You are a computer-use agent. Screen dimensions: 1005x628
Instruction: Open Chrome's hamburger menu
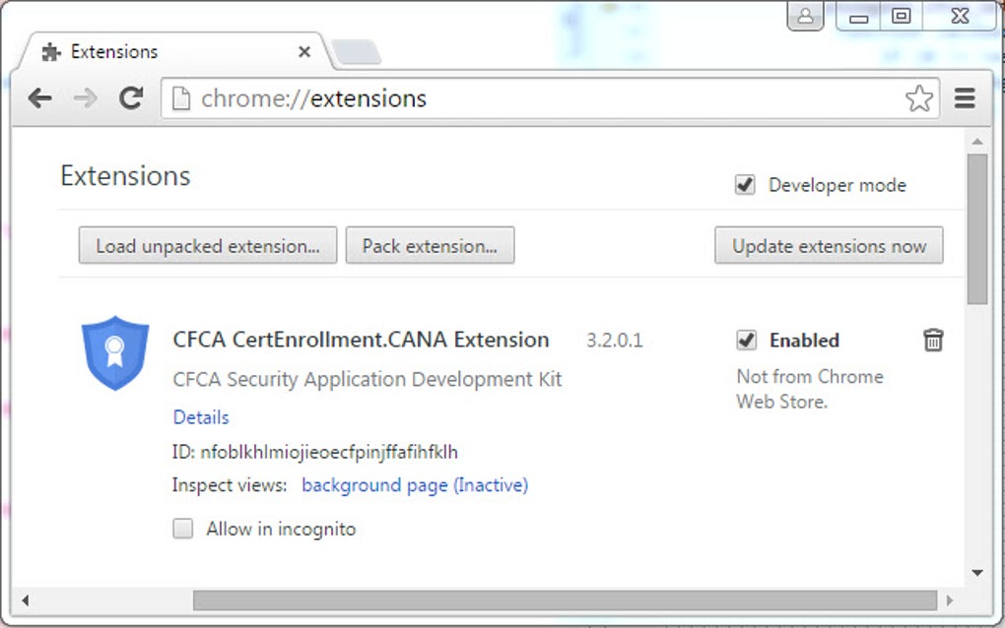coord(964,98)
